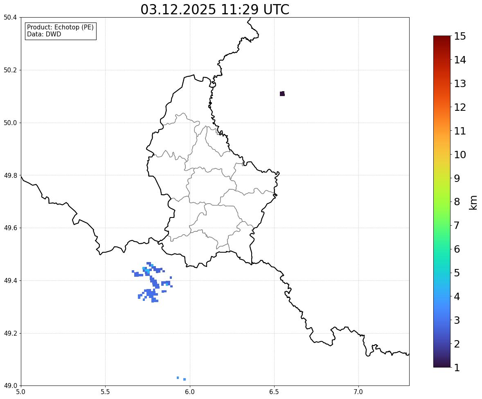Click the 'Product: Echotop (PE)' legend text
This screenshot has height=399, width=482.
(60, 27)
